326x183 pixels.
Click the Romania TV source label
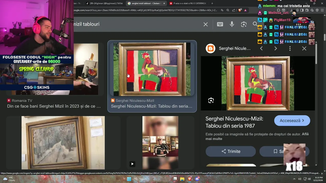click(22, 101)
